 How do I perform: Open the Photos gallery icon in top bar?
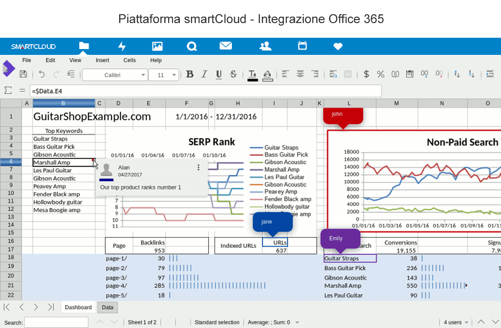157,46
